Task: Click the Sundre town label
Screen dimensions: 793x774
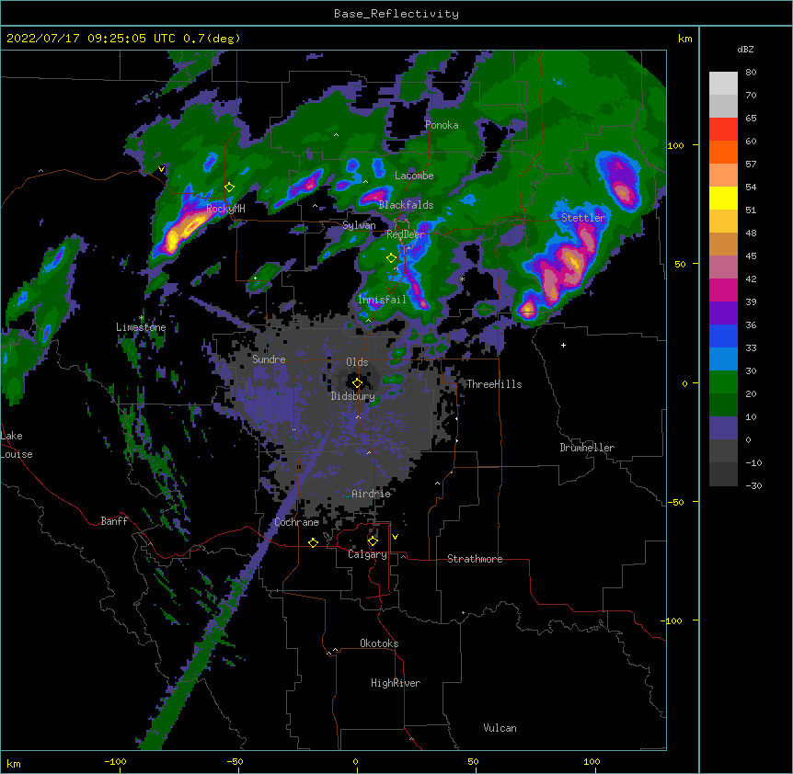Action: pyautogui.click(x=269, y=359)
